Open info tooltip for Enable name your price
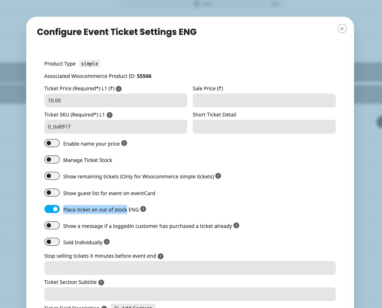382x308 pixels. pos(124,143)
